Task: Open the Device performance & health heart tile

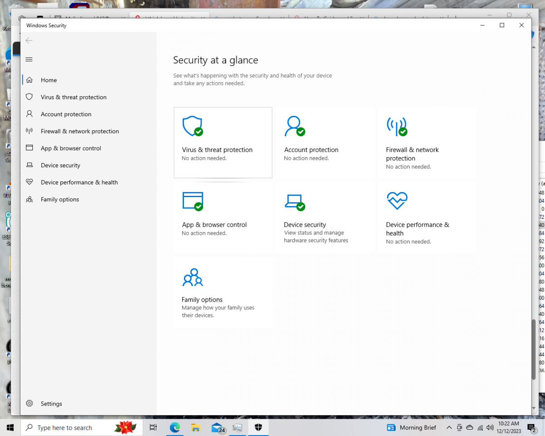Action: coord(427,218)
